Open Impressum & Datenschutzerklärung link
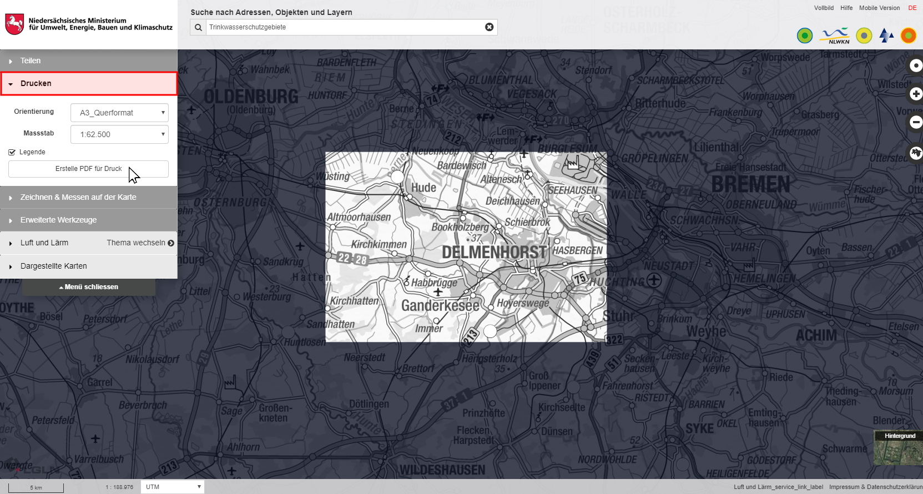The image size is (923, 494). tap(876, 487)
